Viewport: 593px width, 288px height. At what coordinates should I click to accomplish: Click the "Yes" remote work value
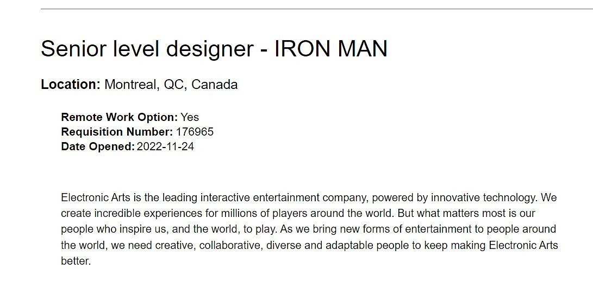(x=190, y=117)
